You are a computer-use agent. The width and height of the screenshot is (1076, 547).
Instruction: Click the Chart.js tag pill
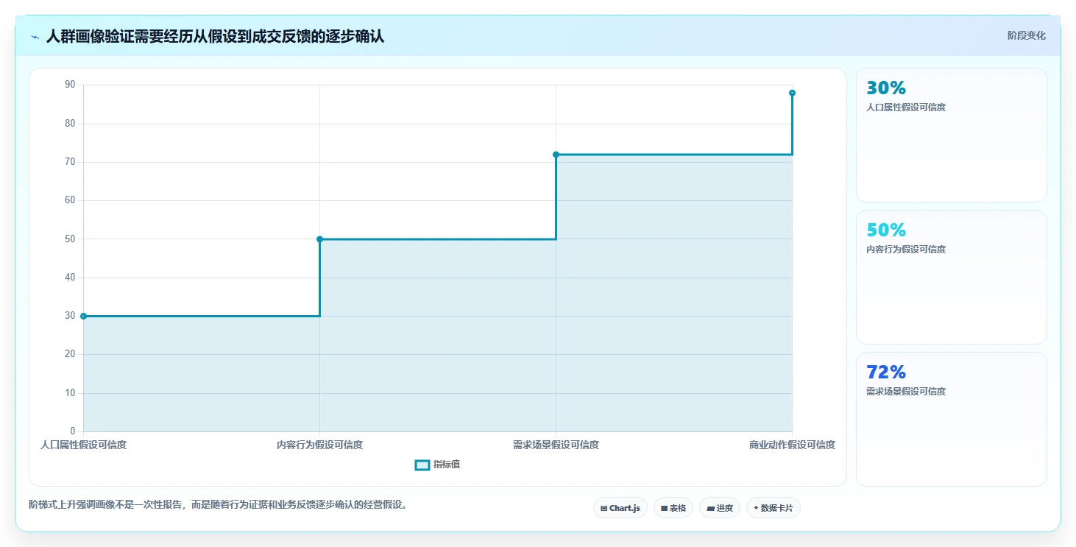620,508
